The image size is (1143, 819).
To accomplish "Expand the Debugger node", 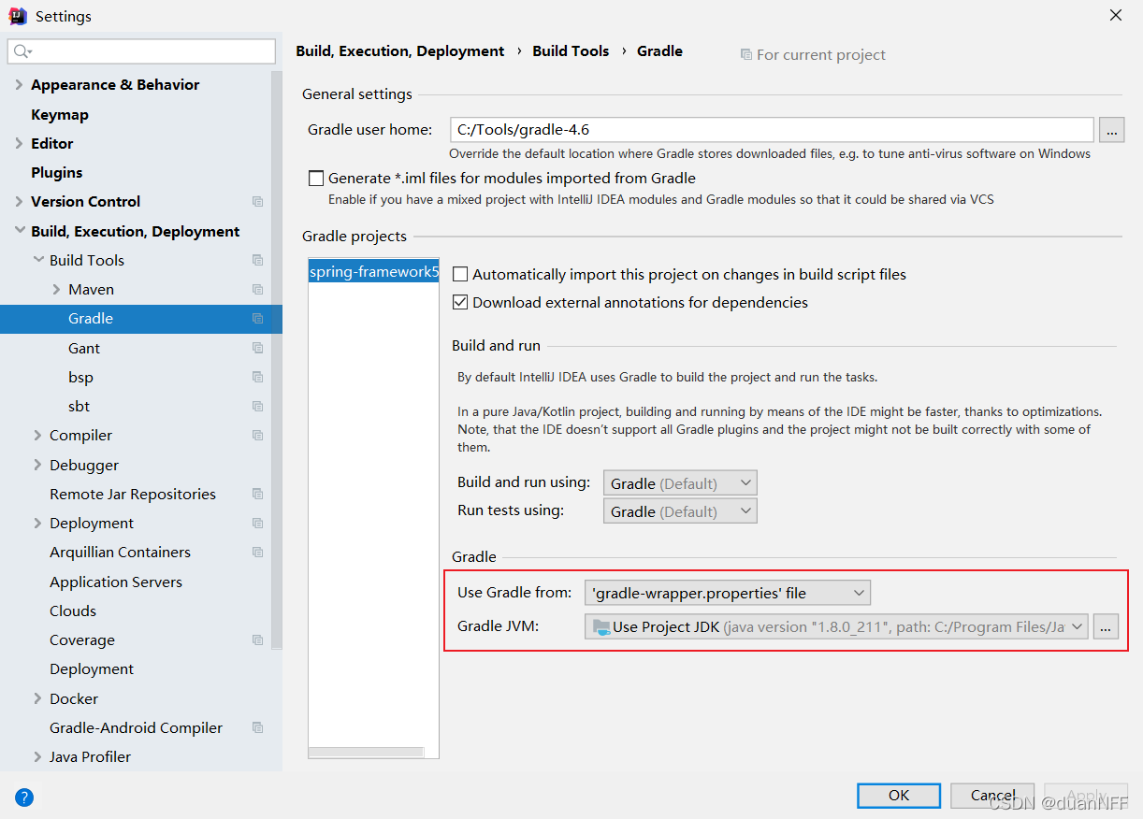I will pos(37,465).
